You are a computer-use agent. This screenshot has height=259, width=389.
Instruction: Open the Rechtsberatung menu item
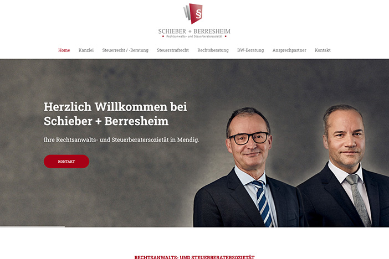213,50
